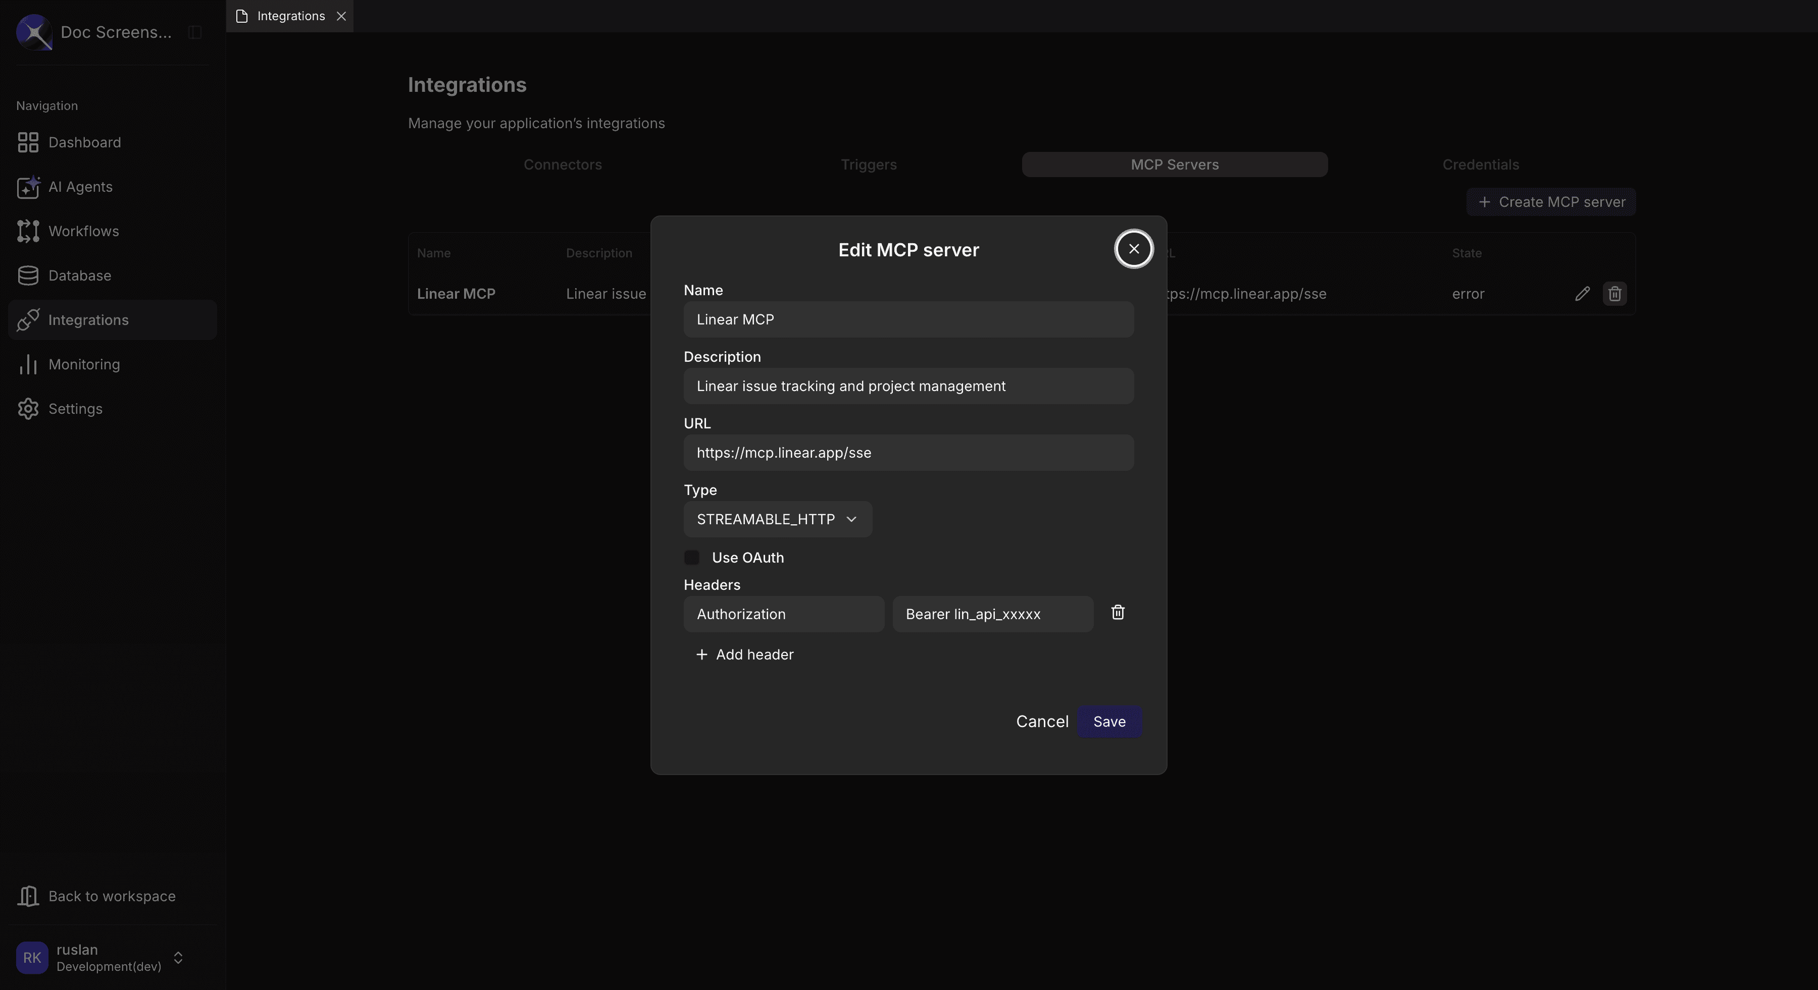Open the Workflows section
The image size is (1818, 990).
[x=83, y=231]
